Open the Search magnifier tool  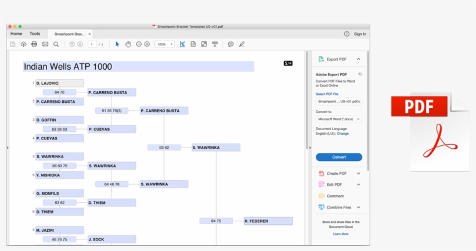point(56,44)
